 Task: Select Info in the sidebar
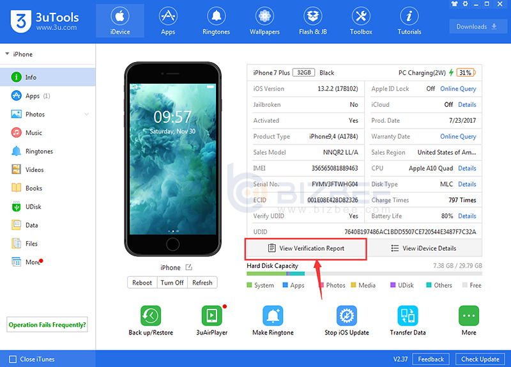click(47, 77)
